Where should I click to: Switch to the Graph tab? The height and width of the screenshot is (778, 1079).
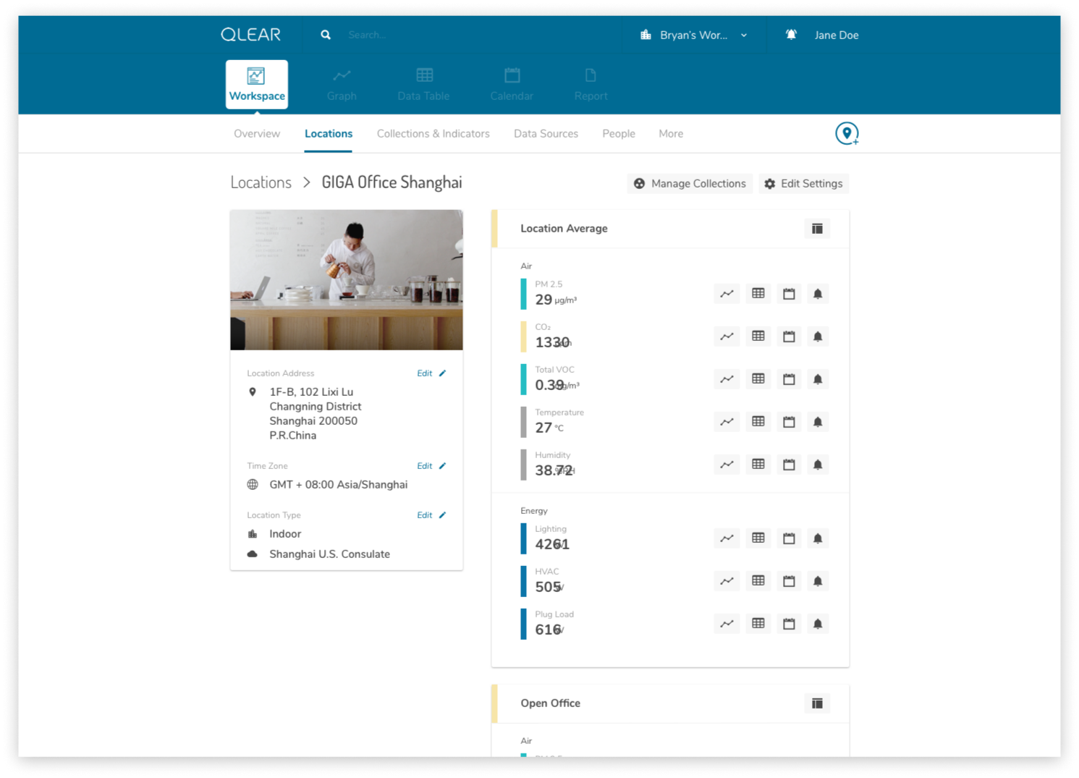[342, 85]
